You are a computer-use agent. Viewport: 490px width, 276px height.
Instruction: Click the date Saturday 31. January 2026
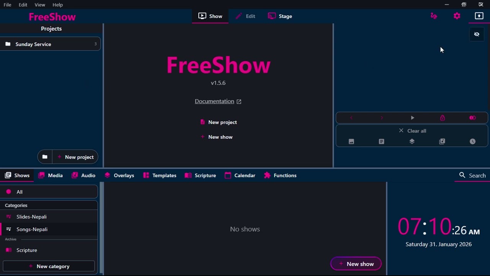[x=438, y=244]
